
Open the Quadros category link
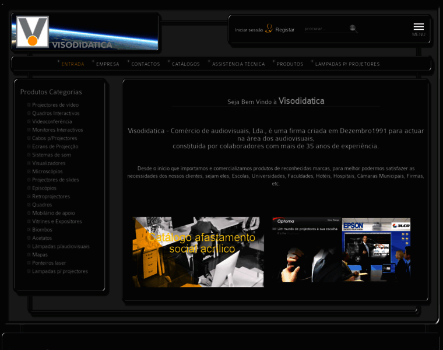coord(42,205)
